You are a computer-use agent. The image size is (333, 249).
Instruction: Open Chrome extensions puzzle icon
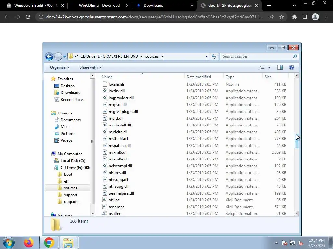[x=294, y=17]
